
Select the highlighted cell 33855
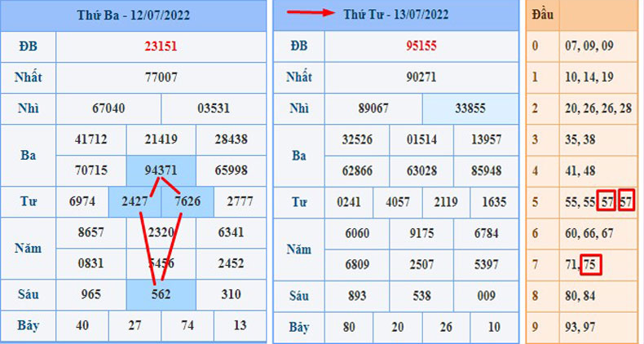[x=470, y=108]
